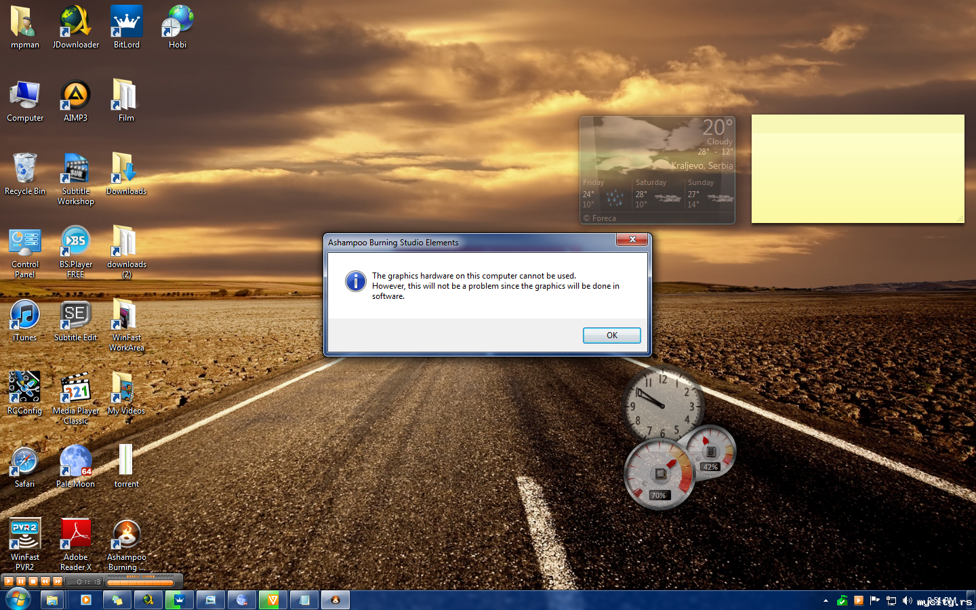Select the Subtitle Edit shortcut
Image resolution: width=976 pixels, height=610 pixels.
click(76, 321)
